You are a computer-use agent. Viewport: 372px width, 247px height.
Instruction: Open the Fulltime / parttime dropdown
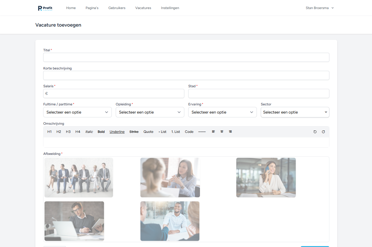click(x=77, y=112)
